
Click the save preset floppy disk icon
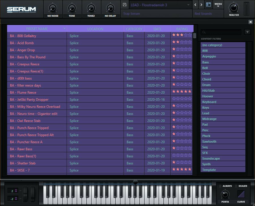point(125,5)
